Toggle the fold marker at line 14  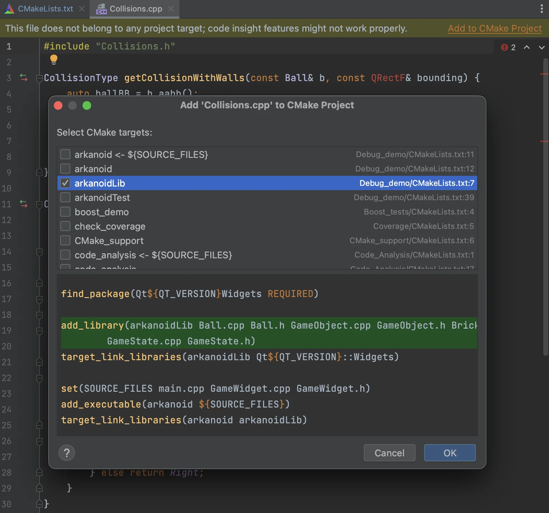(39, 252)
